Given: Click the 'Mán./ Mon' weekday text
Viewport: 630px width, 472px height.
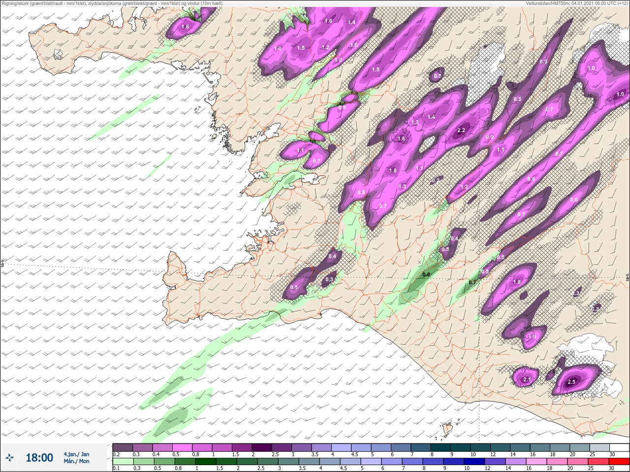Looking at the screenshot, I should coord(76,461).
